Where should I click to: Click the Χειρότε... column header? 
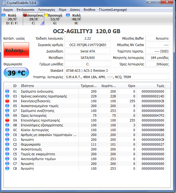pyautogui.click(x=108, y=86)
